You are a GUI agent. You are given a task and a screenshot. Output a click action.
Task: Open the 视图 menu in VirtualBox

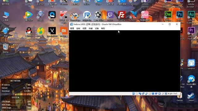[84, 28]
